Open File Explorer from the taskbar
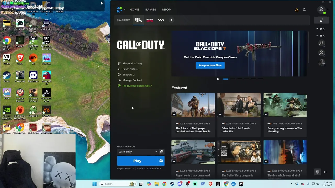Screen dimensions: 335x188 pyautogui.click(x=157, y=184)
